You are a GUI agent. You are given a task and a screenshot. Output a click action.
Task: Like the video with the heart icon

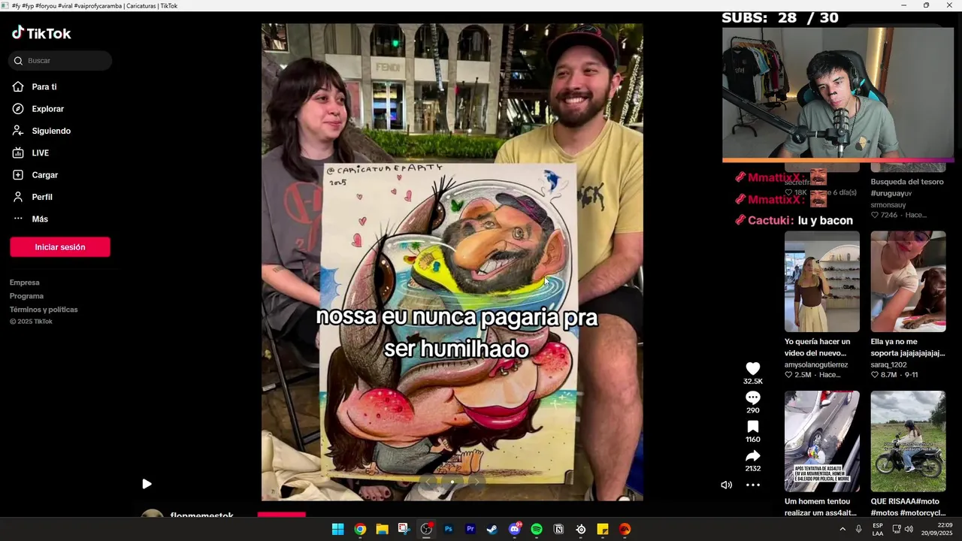(x=752, y=368)
